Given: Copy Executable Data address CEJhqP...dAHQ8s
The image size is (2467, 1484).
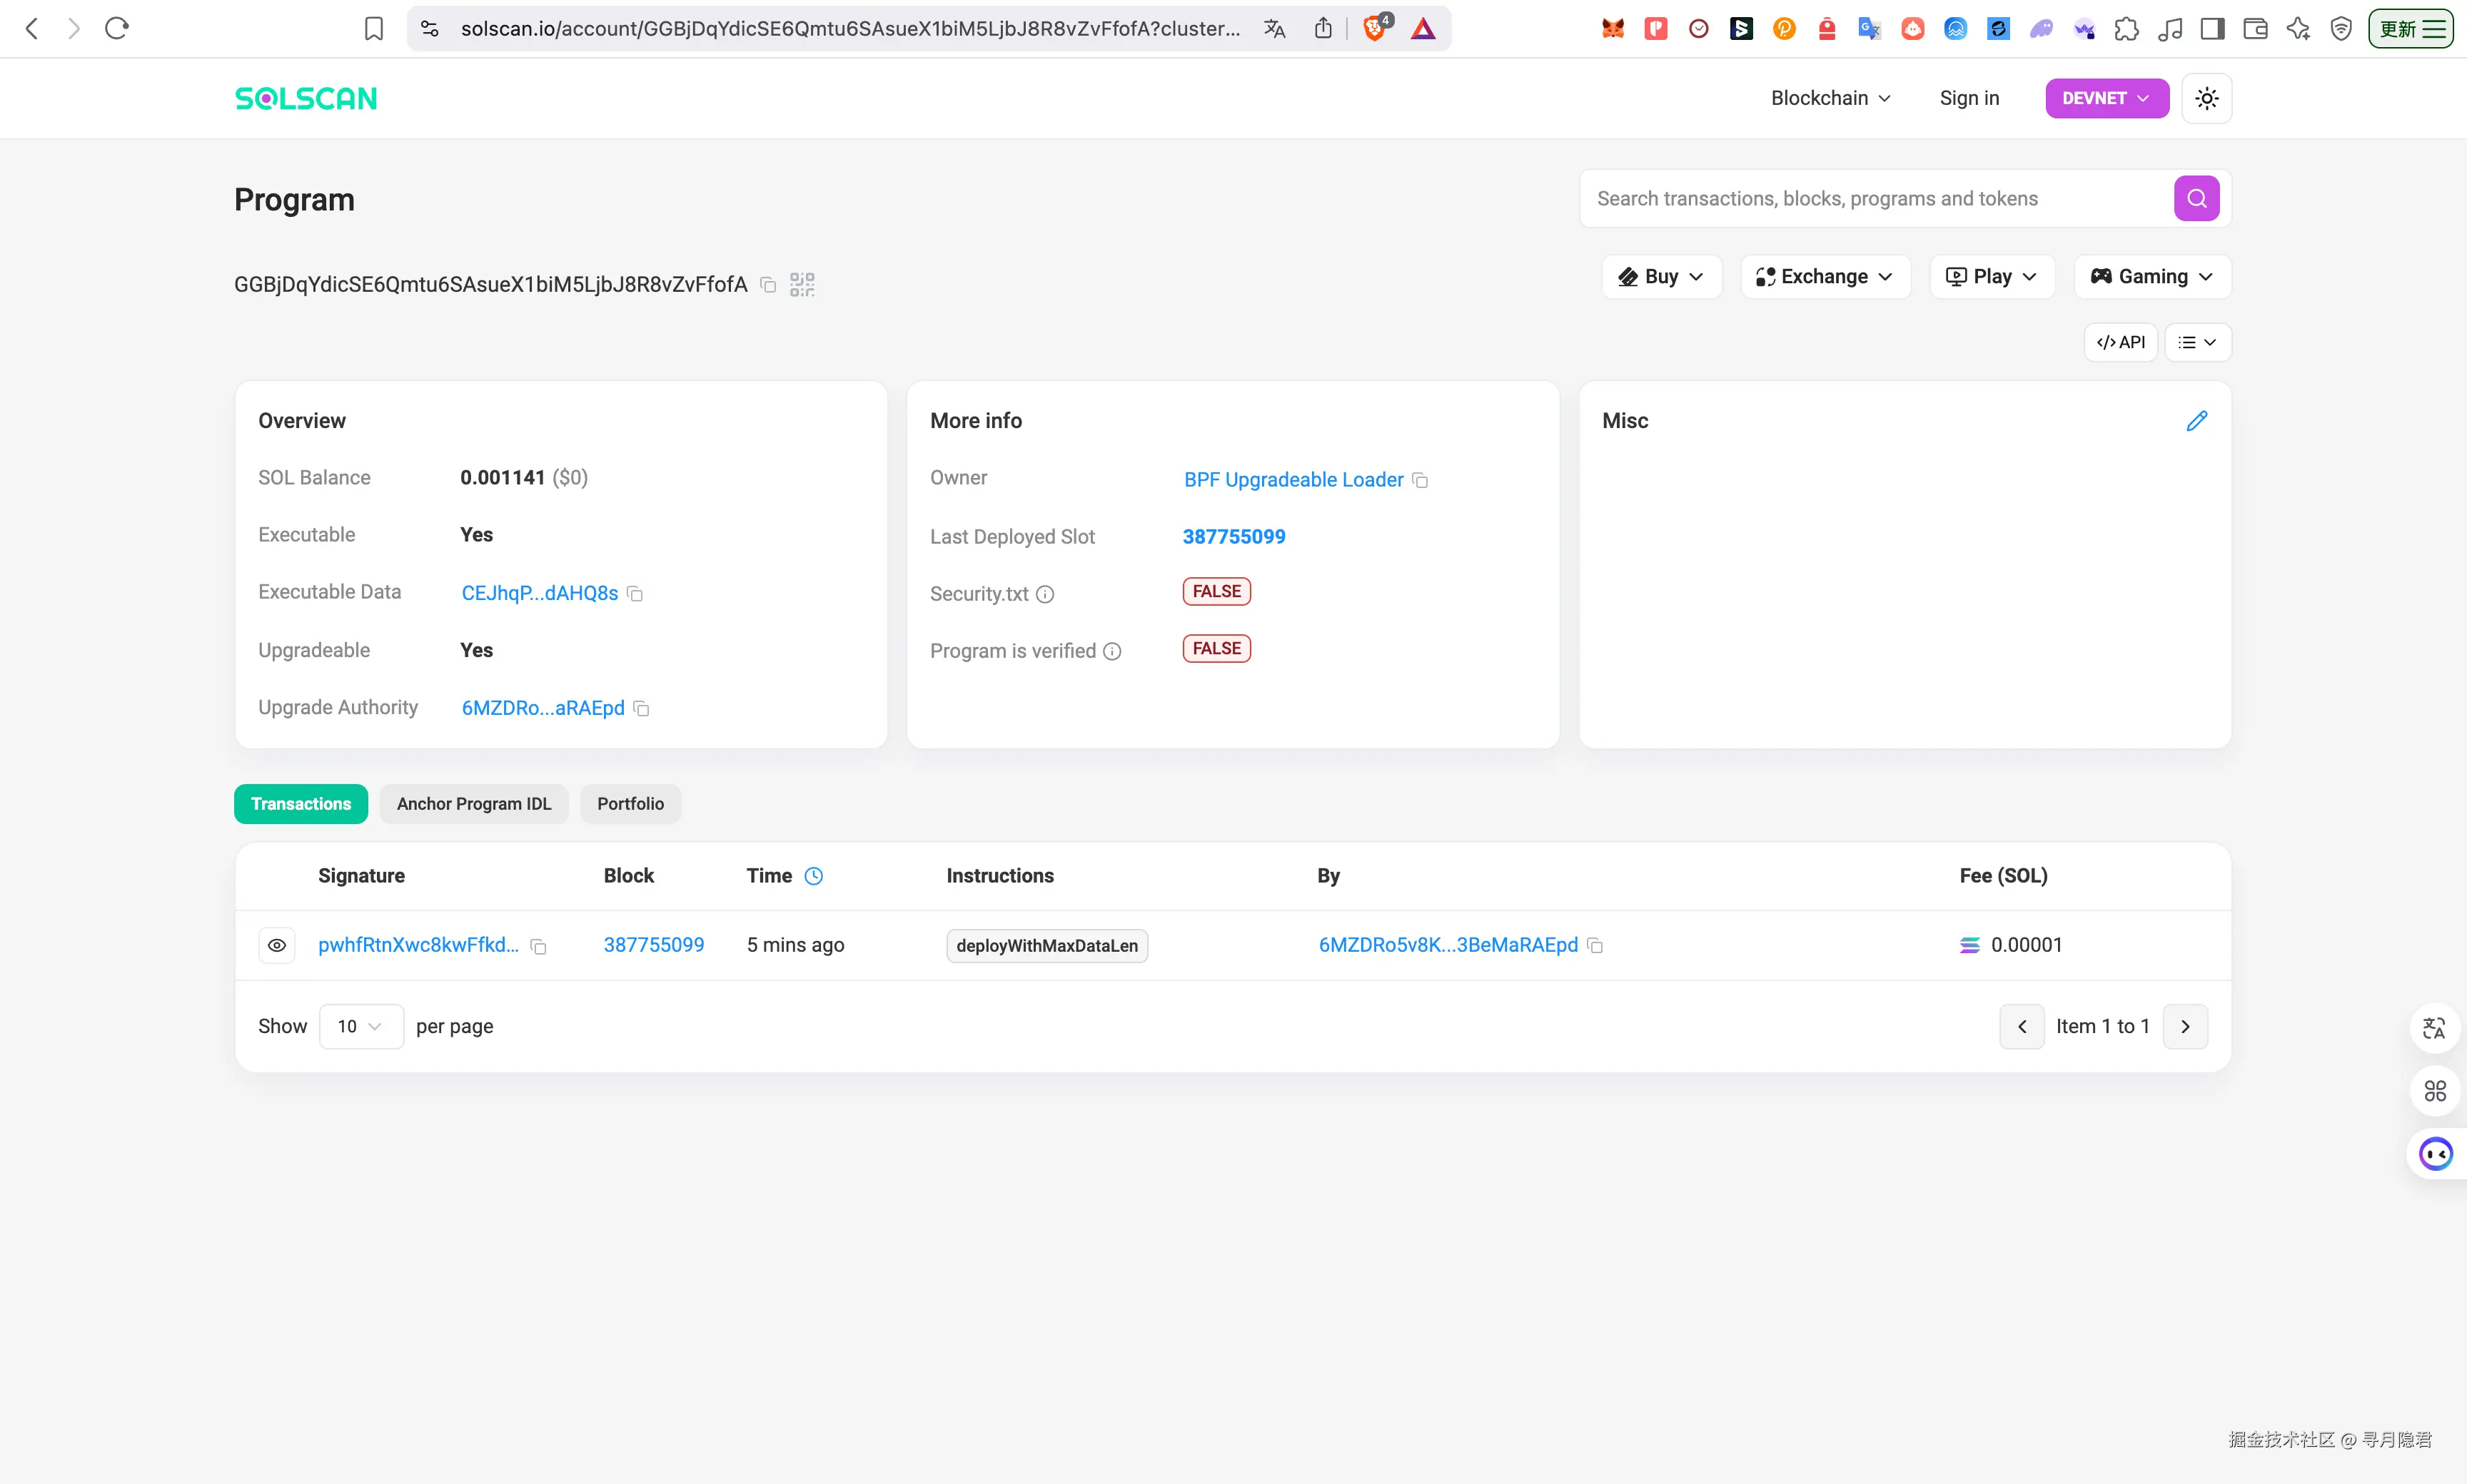Looking at the screenshot, I should (635, 594).
